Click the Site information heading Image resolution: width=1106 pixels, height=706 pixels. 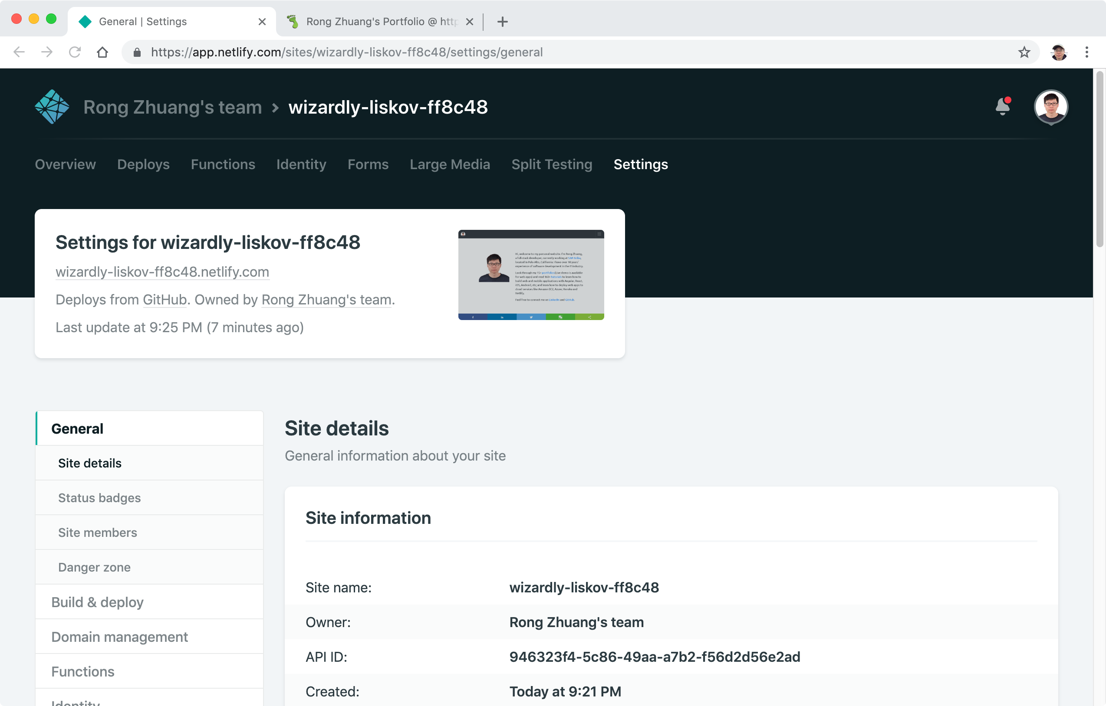(368, 518)
